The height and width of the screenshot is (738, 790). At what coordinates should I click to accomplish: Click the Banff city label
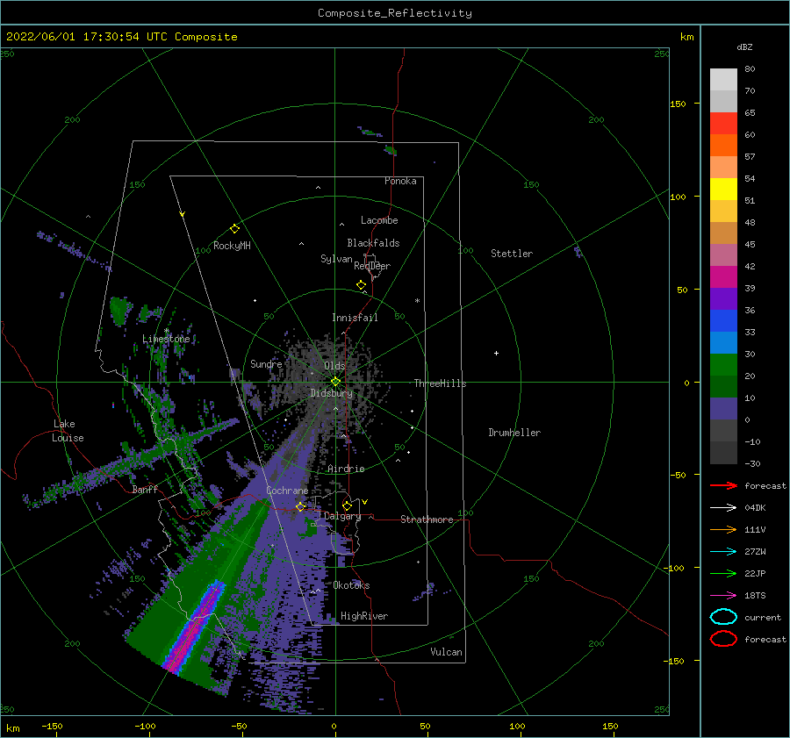tap(145, 489)
